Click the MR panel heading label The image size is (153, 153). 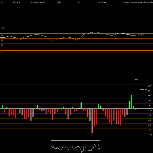click(136, 80)
